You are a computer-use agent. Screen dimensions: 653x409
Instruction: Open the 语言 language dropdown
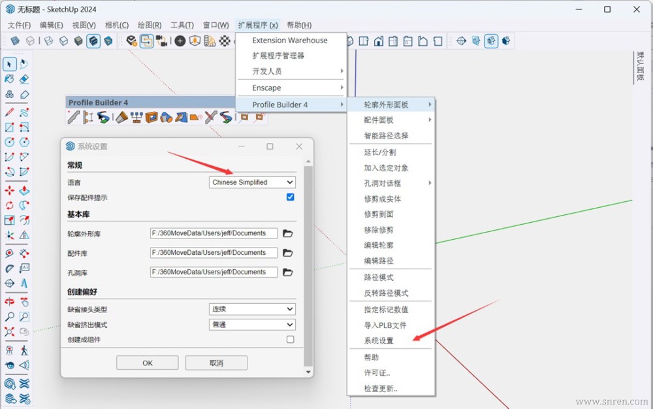point(252,182)
